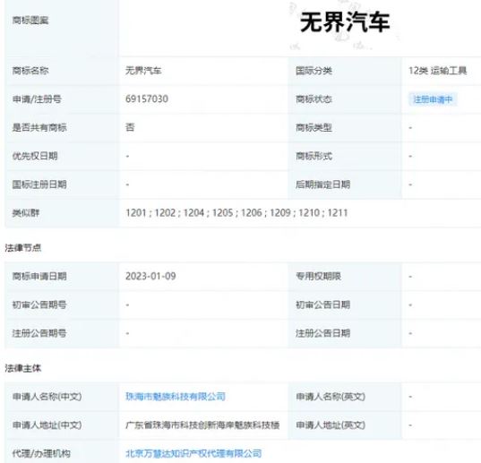The width and height of the screenshot is (481, 463).
Task: Select the registration number 69157030
Action: (x=147, y=99)
